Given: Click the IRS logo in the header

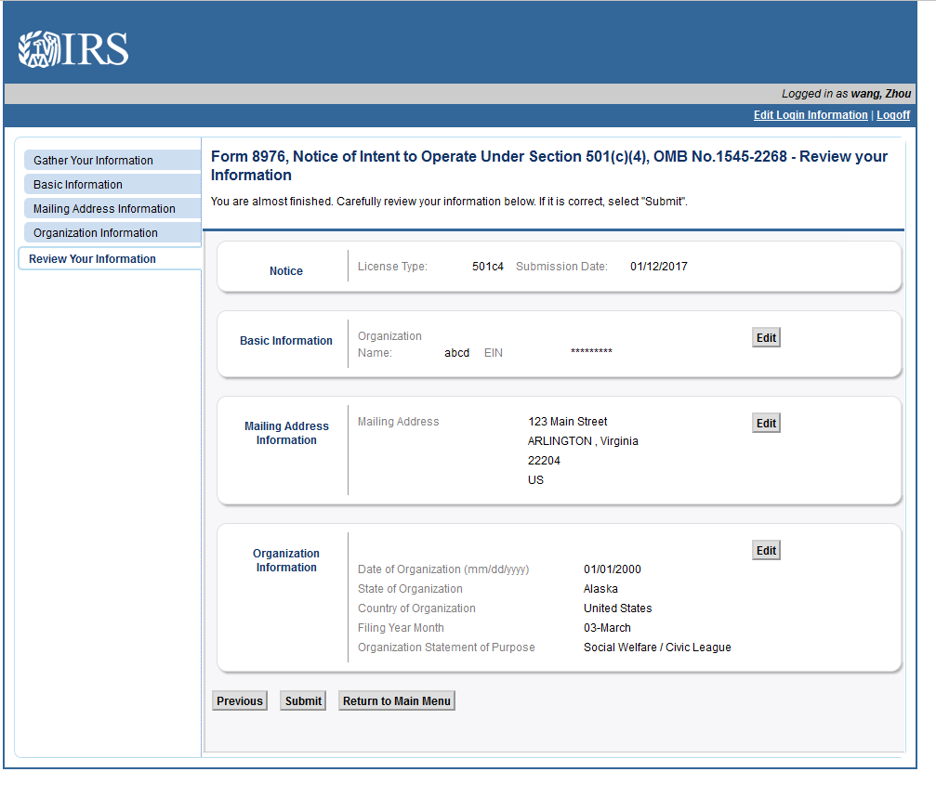Looking at the screenshot, I should [73, 49].
